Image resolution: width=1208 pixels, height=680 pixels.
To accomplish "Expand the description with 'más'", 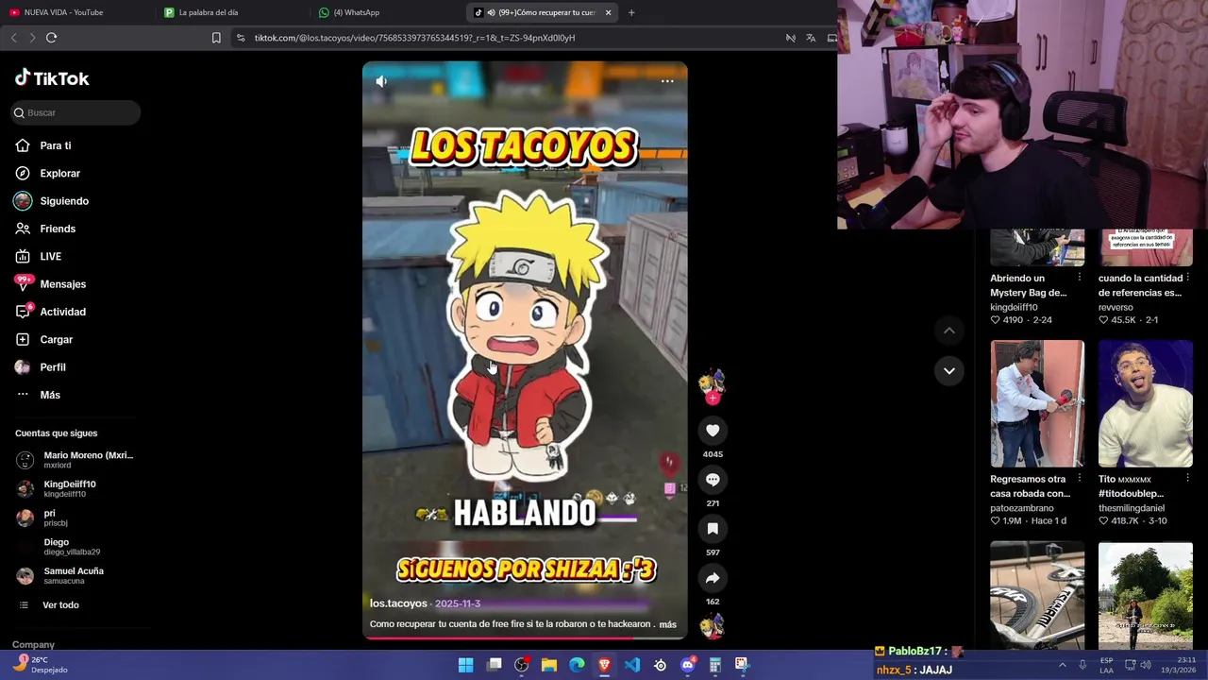I will pyautogui.click(x=668, y=624).
